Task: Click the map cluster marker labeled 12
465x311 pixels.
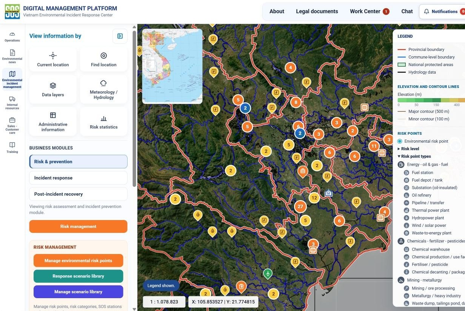Action: (314, 197)
